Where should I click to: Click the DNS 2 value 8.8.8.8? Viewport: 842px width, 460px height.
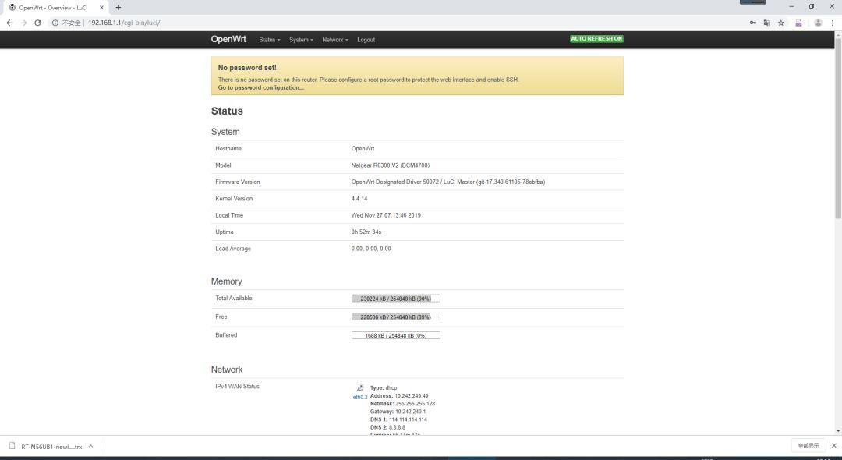398,427
